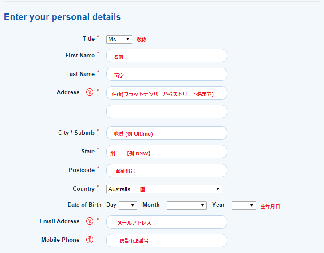Click the Last Name input field
Screen dimensions: 324x253
166,74
